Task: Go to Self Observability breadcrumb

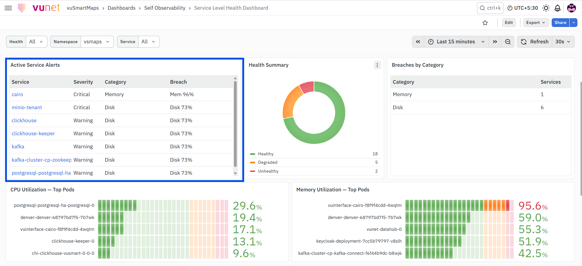Action: click(165, 8)
